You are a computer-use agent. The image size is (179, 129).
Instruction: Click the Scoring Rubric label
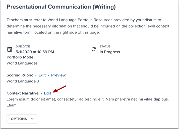pyautogui.click(x=20, y=75)
